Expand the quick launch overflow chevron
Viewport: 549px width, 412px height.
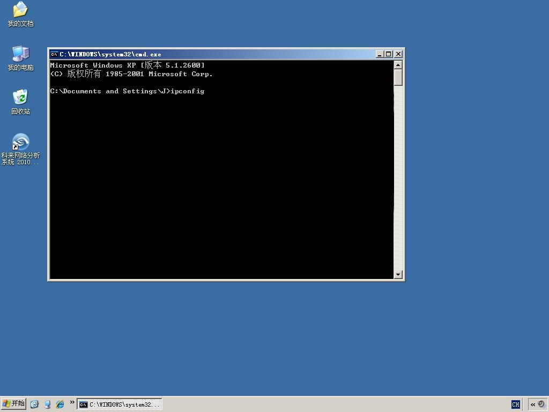pyautogui.click(x=72, y=402)
